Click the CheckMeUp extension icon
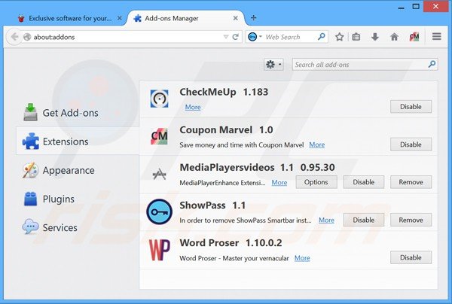452x304 pixels. pos(159,99)
